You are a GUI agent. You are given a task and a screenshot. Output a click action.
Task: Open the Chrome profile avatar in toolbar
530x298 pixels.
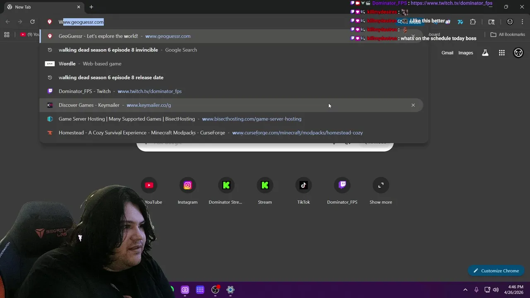(510, 22)
